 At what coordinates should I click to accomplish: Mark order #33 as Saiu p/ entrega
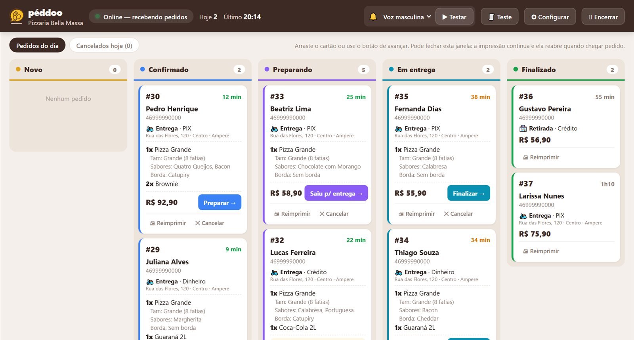(x=336, y=193)
